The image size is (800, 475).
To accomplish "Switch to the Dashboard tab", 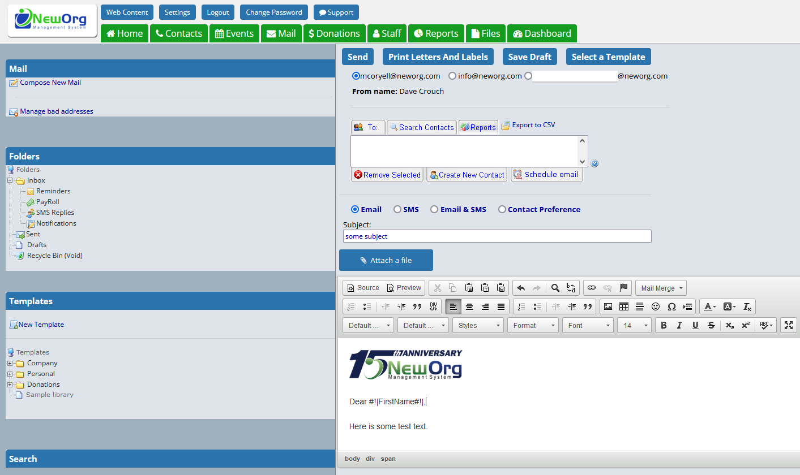I will [542, 33].
